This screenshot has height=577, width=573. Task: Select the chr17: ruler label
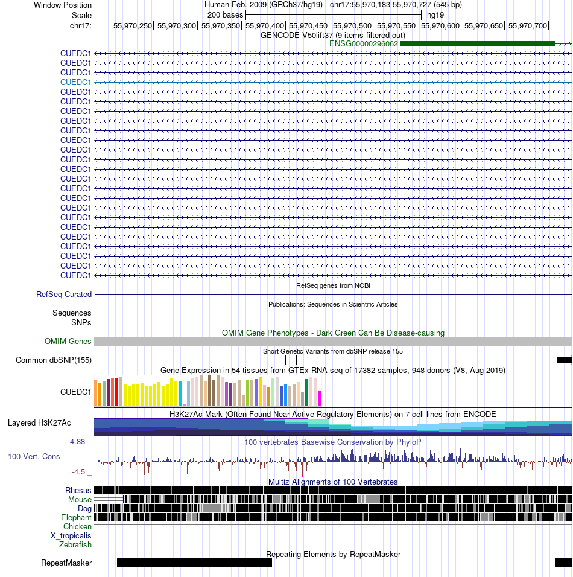81,26
